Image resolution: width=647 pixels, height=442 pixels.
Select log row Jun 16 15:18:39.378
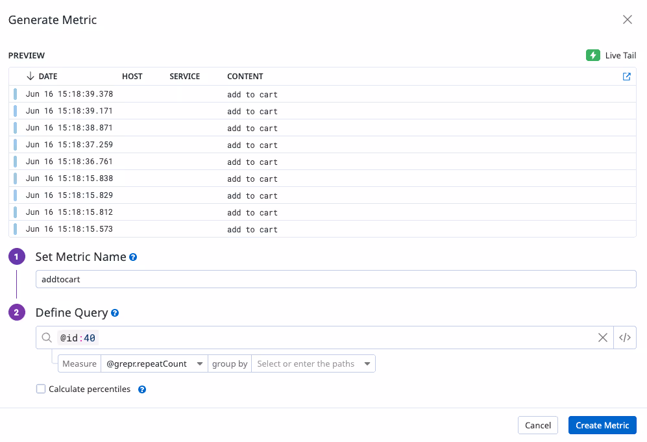[x=323, y=94]
